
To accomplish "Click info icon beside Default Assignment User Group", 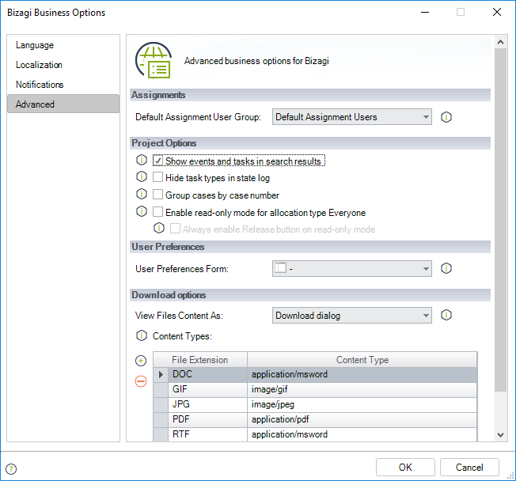I will [x=446, y=117].
